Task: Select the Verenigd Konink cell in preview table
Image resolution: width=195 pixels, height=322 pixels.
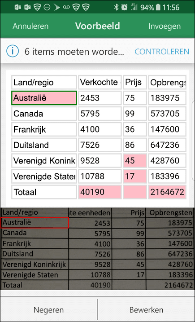Action: point(44,161)
